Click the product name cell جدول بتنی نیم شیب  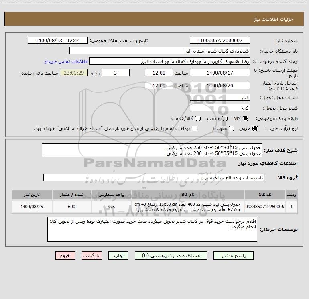coord(188,207)
